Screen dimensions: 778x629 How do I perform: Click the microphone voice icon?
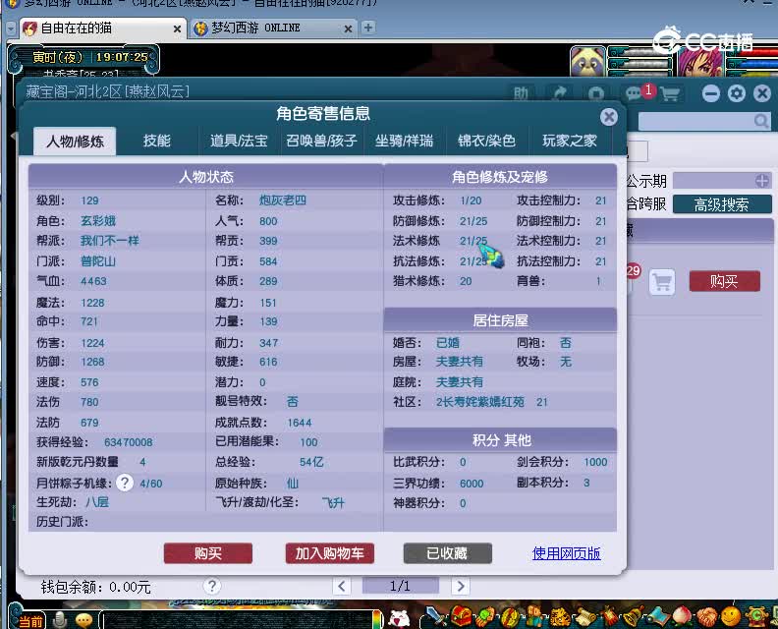(x=60, y=619)
